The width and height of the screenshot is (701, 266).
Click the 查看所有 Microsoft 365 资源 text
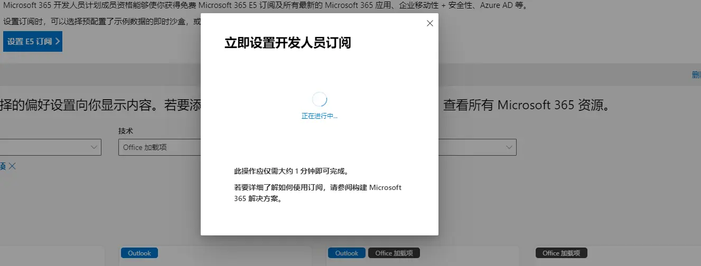527,104
